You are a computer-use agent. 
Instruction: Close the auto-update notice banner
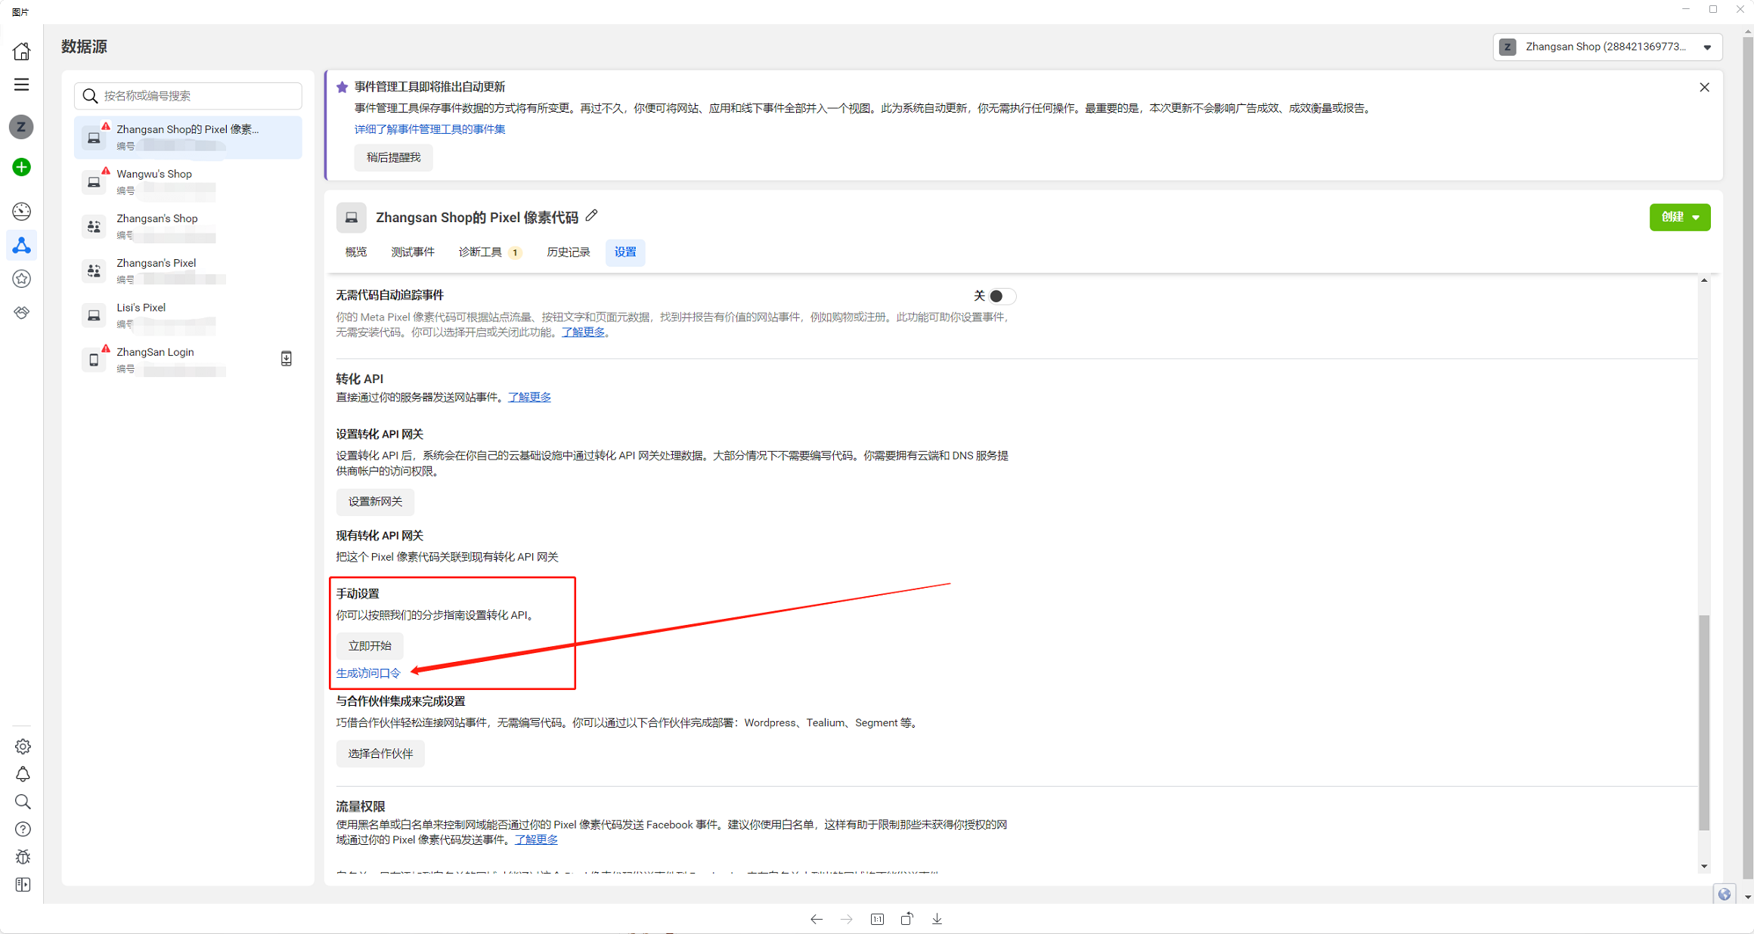tap(1704, 88)
